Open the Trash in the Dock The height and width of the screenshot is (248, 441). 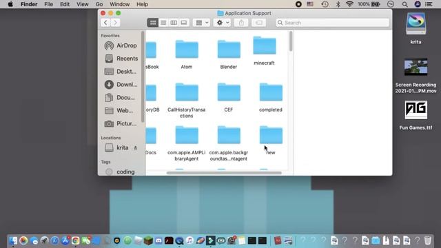[x=428, y=240]
